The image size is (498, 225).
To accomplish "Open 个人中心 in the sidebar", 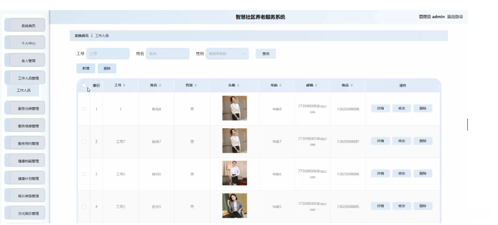I will click(x=25, y=43).
